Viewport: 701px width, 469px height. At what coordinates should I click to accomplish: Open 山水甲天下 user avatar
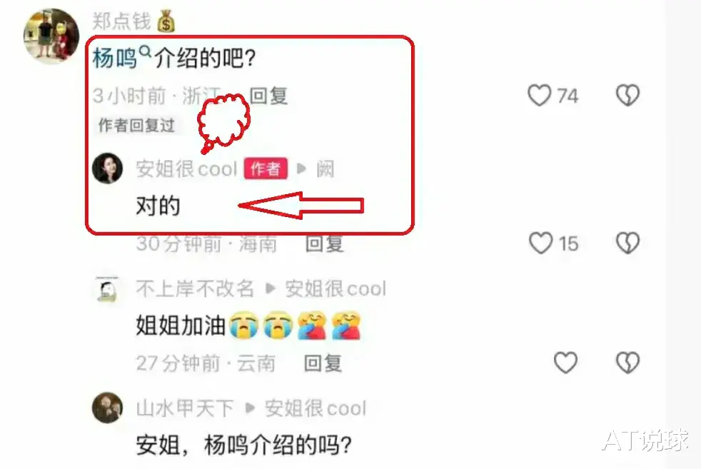pyautogui.click(x=107, y=408)
